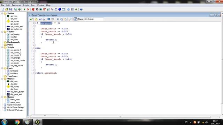Undo the last change in script editor
Image resolution: width=223 pixels, height=125 pixels.
coord(49,19)
